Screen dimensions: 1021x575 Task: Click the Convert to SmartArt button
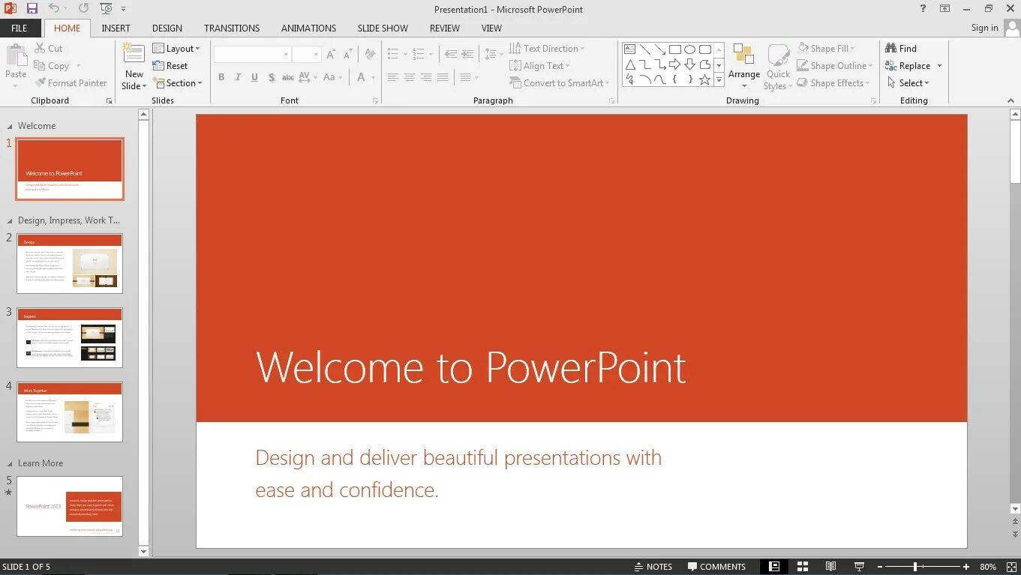point(560,83)
